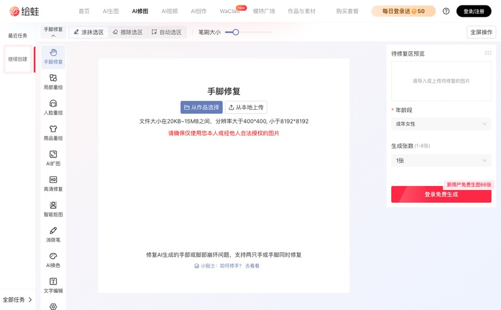Click the grid dots icon in preview panel
The width and height of the screenshot is (501, 310).
(488, 53)
